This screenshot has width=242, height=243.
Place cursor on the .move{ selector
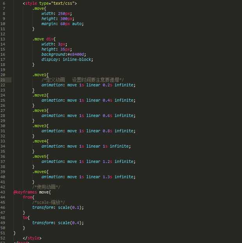pyautogui.click(x=39, y=9)
